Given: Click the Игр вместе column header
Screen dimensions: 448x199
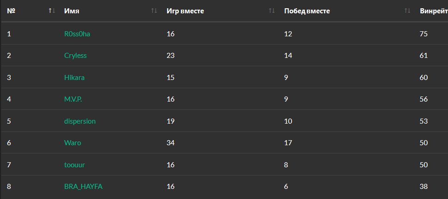Looking at the screenshot, I should [185, 11].
